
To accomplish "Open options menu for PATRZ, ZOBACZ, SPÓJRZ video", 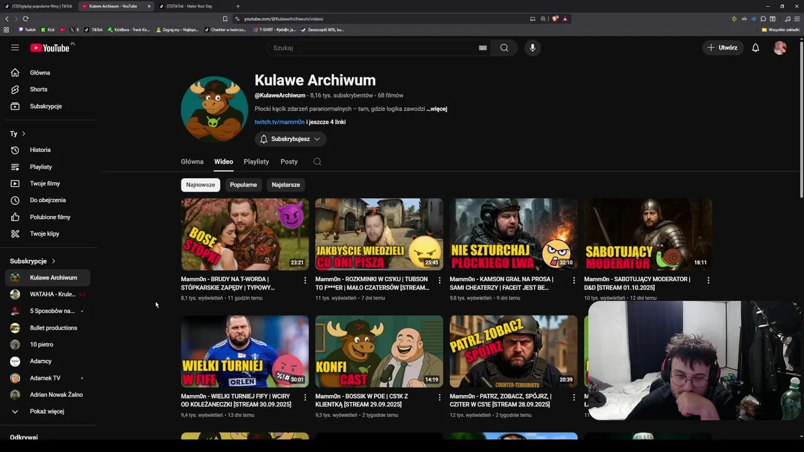I will [x=573, y=397].
